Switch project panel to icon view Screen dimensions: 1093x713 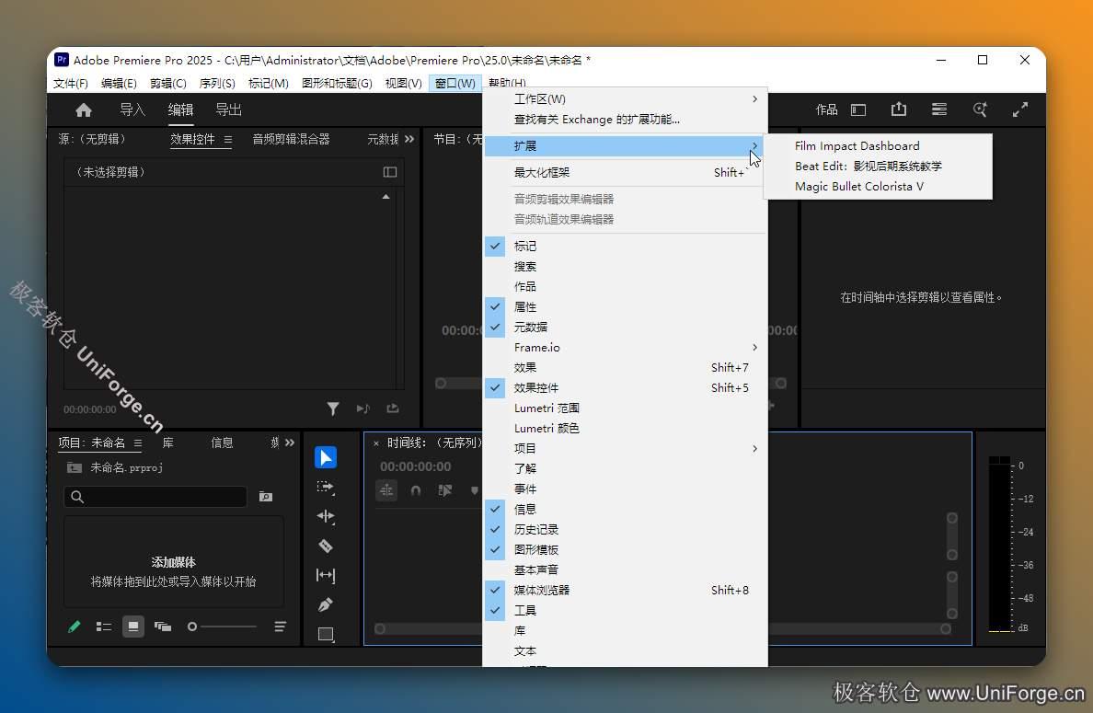(x=133, y=627)
